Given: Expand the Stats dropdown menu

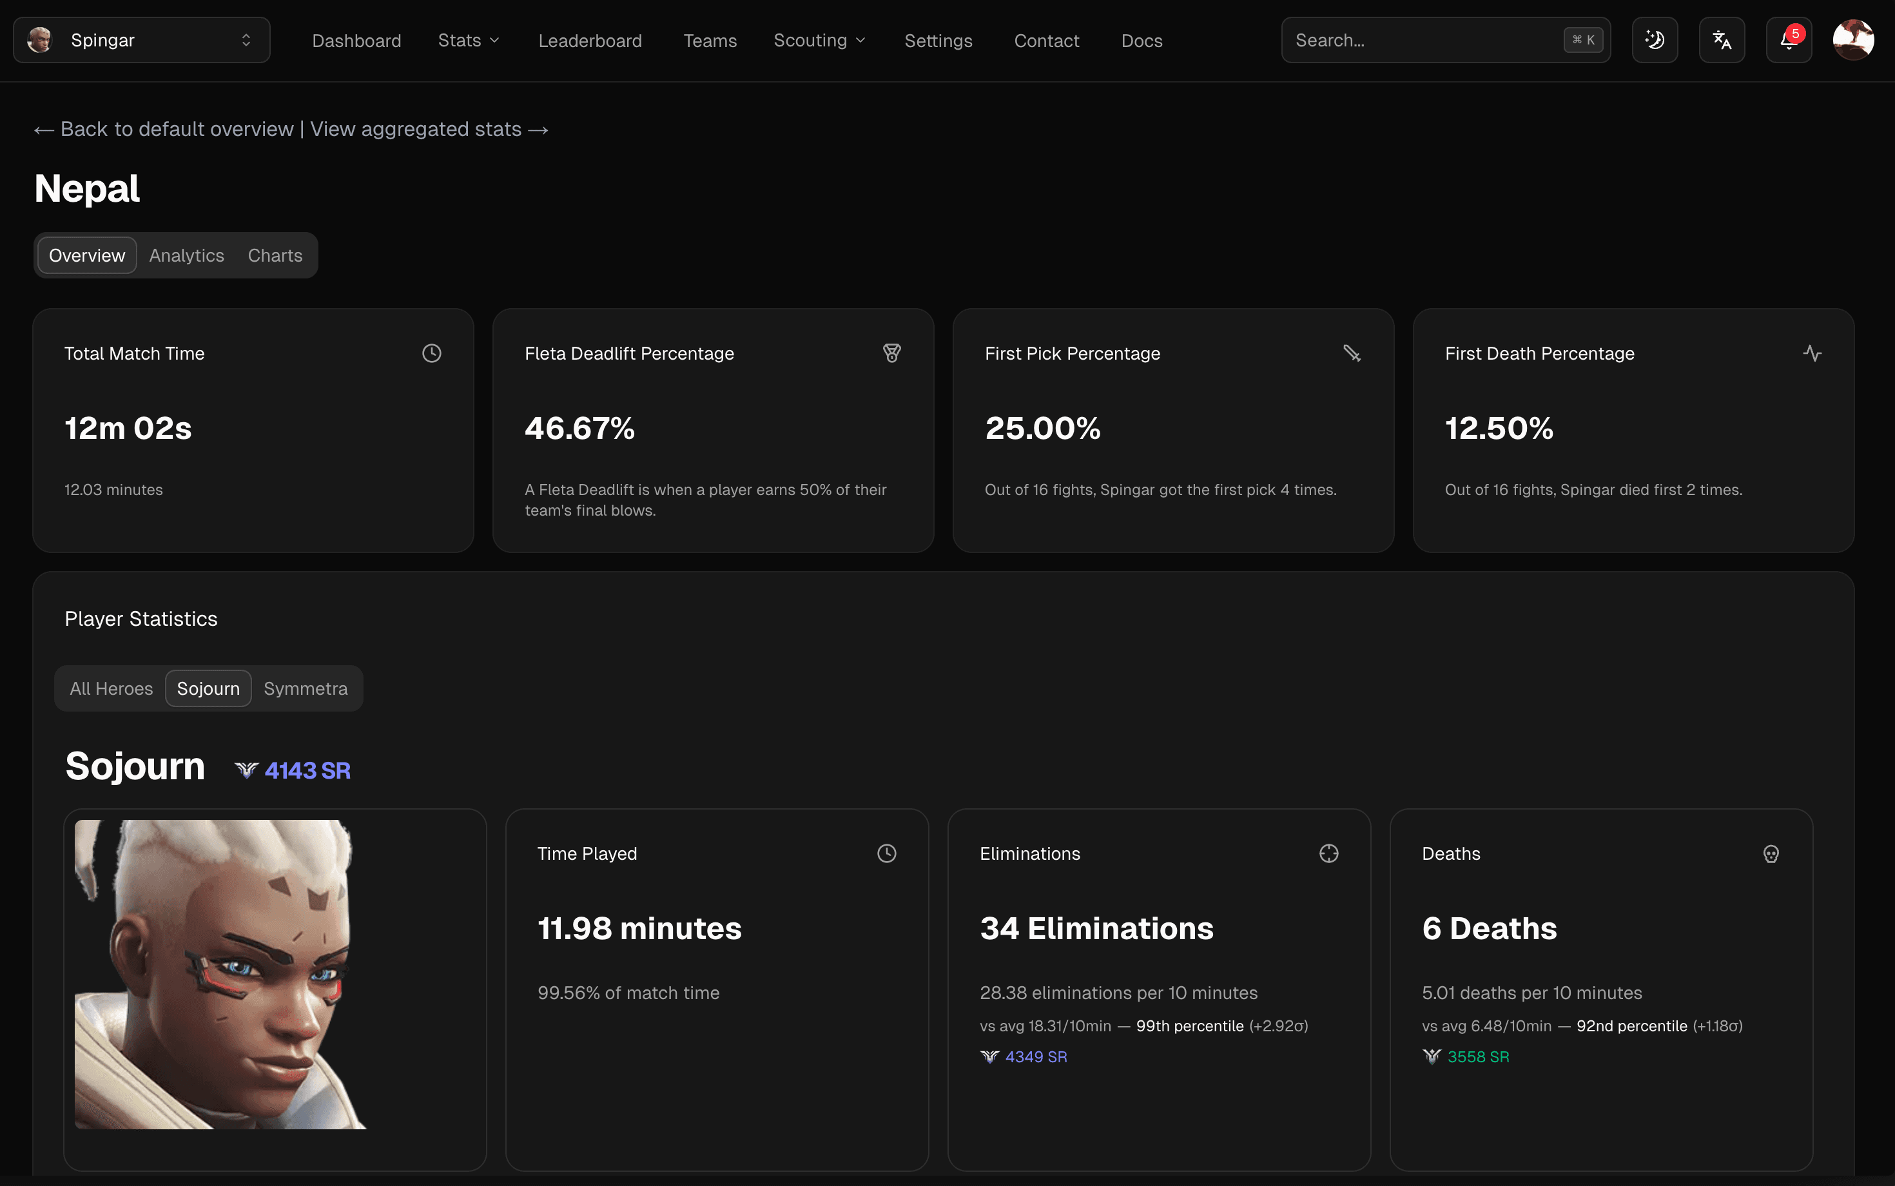Looking at the screenshot, I should (x=468, y=40).
